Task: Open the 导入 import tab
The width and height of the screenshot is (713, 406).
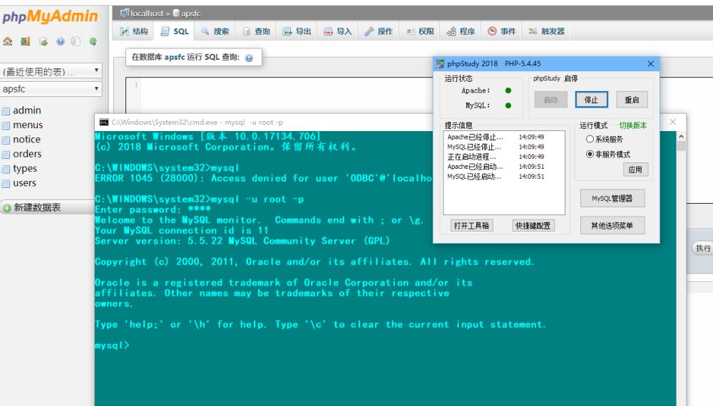Action: point(338,31)
